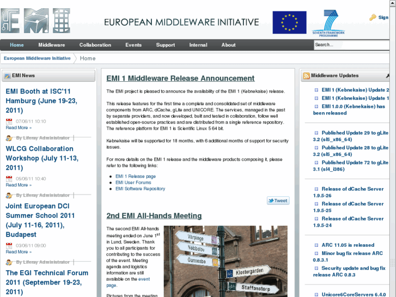
Task: Click the Lund street signs photo
Action: [x=226, y=262]
